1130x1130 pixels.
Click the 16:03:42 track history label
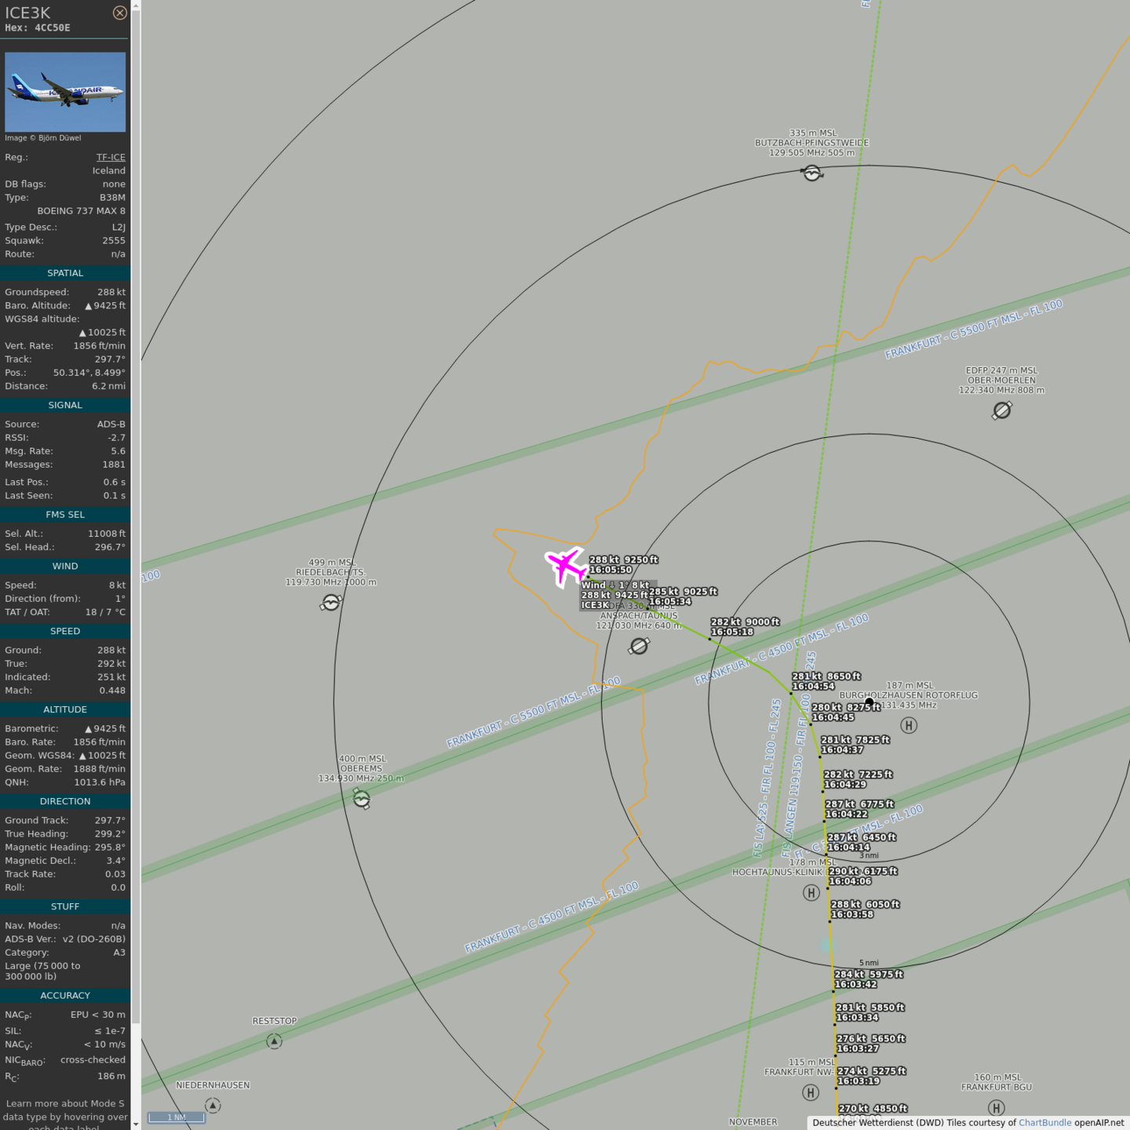click(x=868, y=979)
